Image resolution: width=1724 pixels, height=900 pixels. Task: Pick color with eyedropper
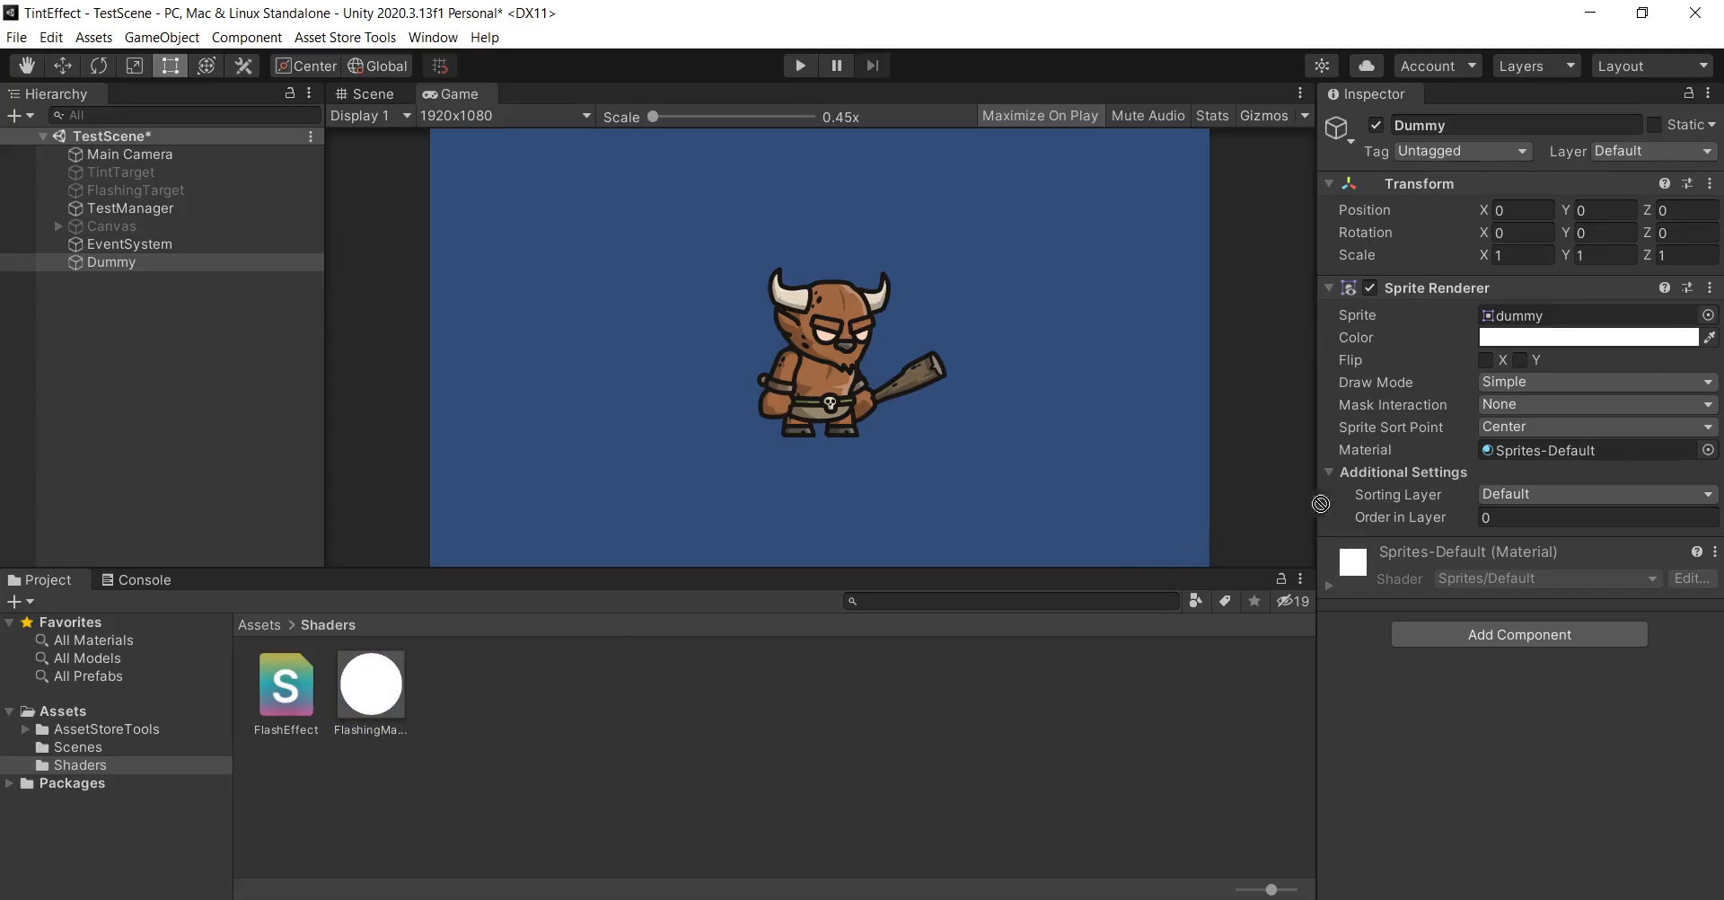click(x=1710, y=338)
